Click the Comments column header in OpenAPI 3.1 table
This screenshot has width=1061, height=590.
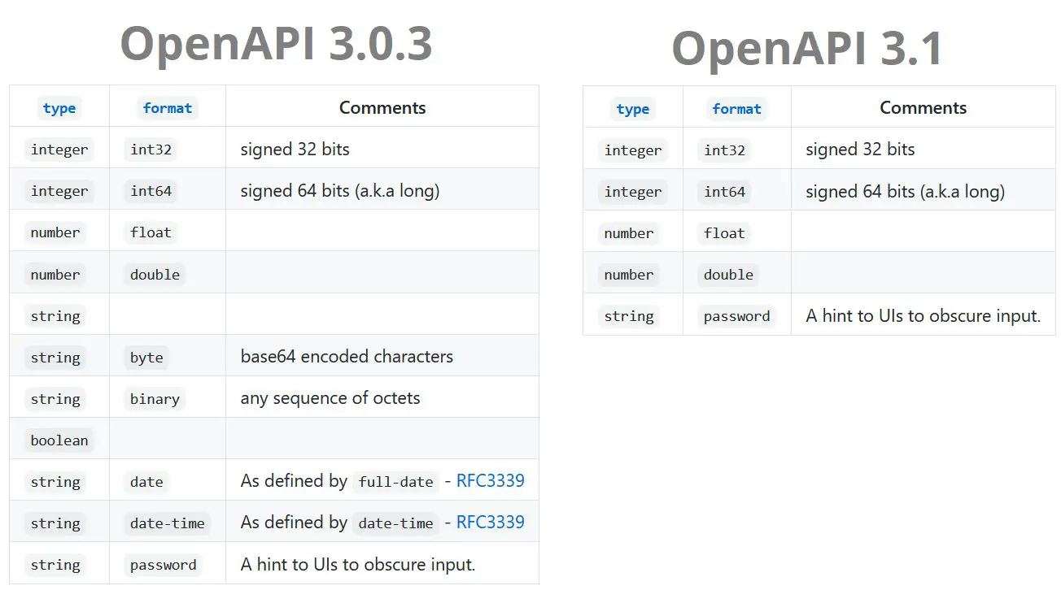coord(923,108)
